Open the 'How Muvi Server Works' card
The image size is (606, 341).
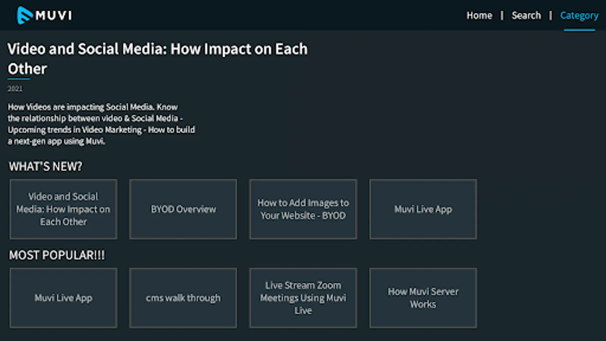pos(423,298)
